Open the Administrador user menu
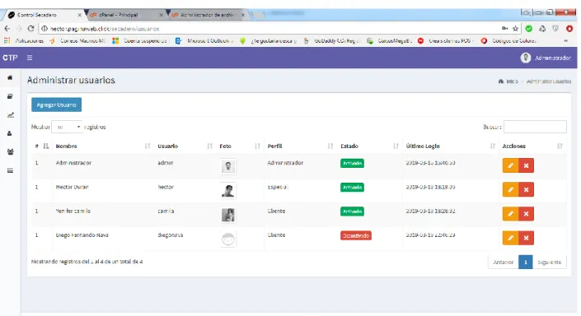The height and width of the screenshot is (316, 581). click(546, 58)
